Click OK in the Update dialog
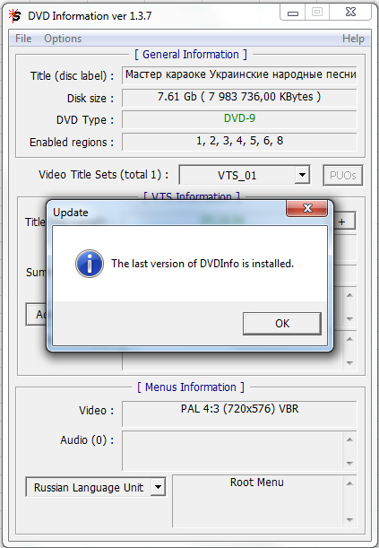Image resolution: width=379 pixels, height=548 pixels. pyautogui.click(x=282, y=323)
